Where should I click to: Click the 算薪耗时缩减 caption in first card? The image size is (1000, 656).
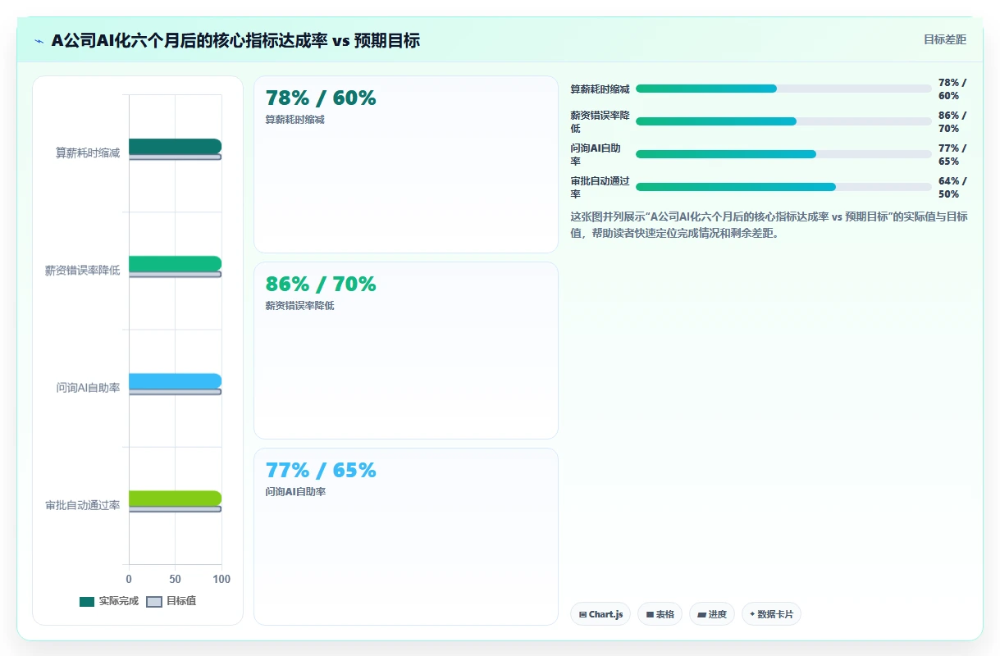click(295, 120)
